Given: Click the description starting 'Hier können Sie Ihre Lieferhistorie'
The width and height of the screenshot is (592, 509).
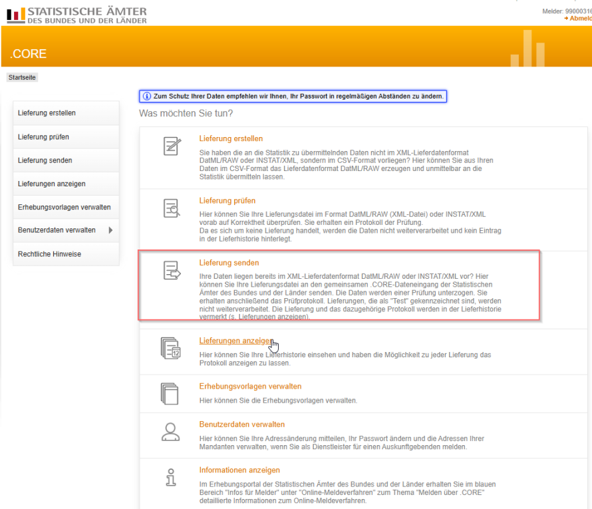Looking at the screenshot, I should click(x=345, y=359).
